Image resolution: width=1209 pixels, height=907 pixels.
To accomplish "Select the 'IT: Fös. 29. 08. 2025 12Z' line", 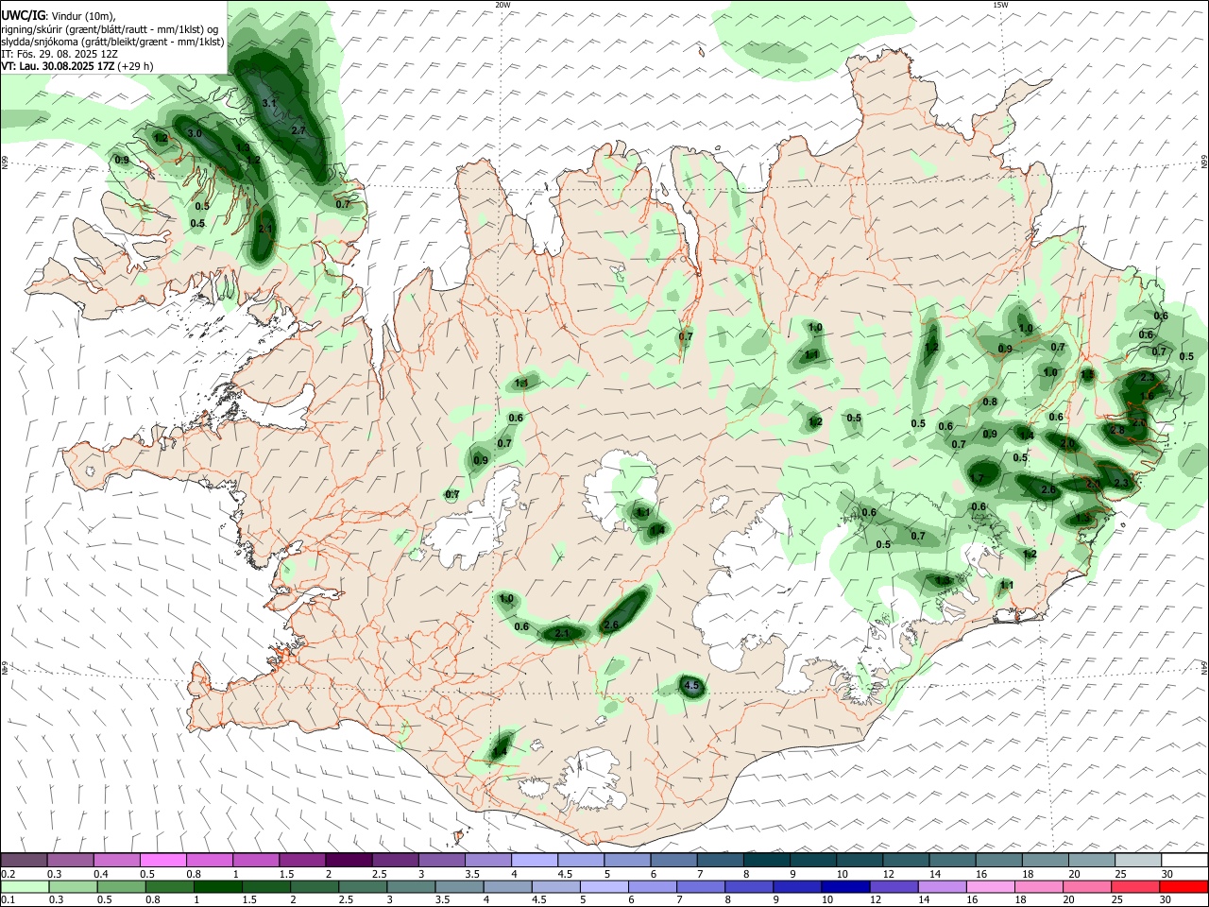I will click(x=59, y=54).
